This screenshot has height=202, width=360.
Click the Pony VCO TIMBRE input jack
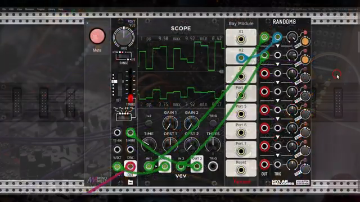pos(130,132)
